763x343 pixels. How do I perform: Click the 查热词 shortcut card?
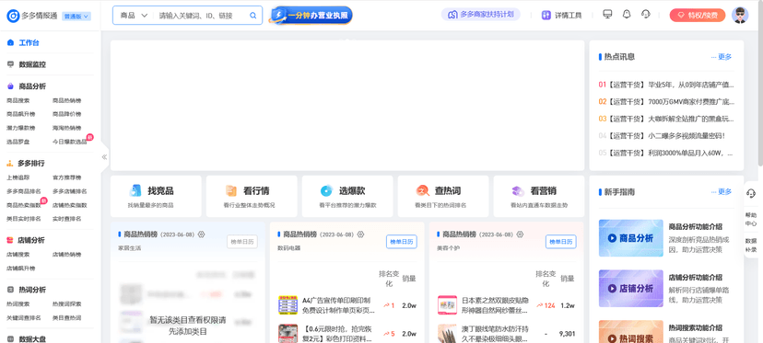click(x=443, y=196)
